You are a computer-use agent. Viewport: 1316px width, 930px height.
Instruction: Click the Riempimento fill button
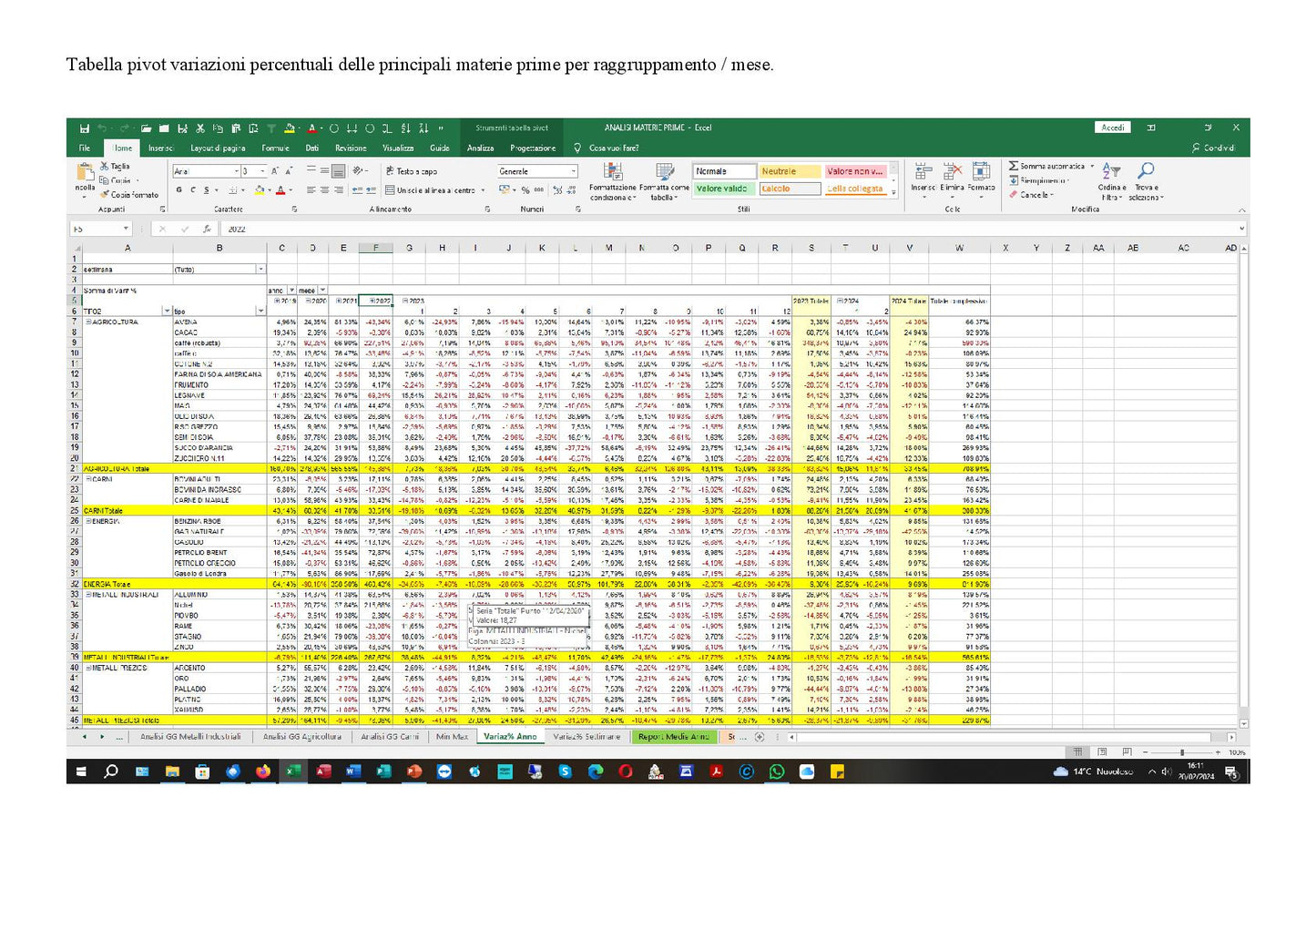[1038, 180]
